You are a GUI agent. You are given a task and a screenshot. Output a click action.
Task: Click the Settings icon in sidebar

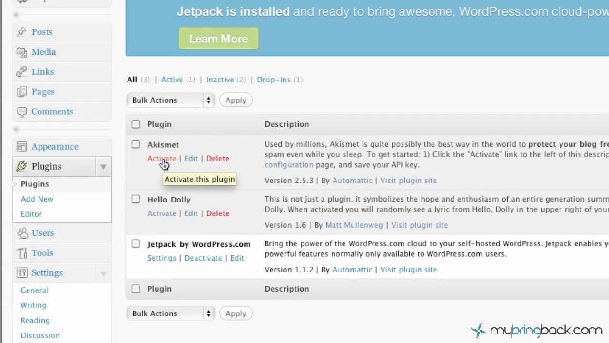click(21, 272)
